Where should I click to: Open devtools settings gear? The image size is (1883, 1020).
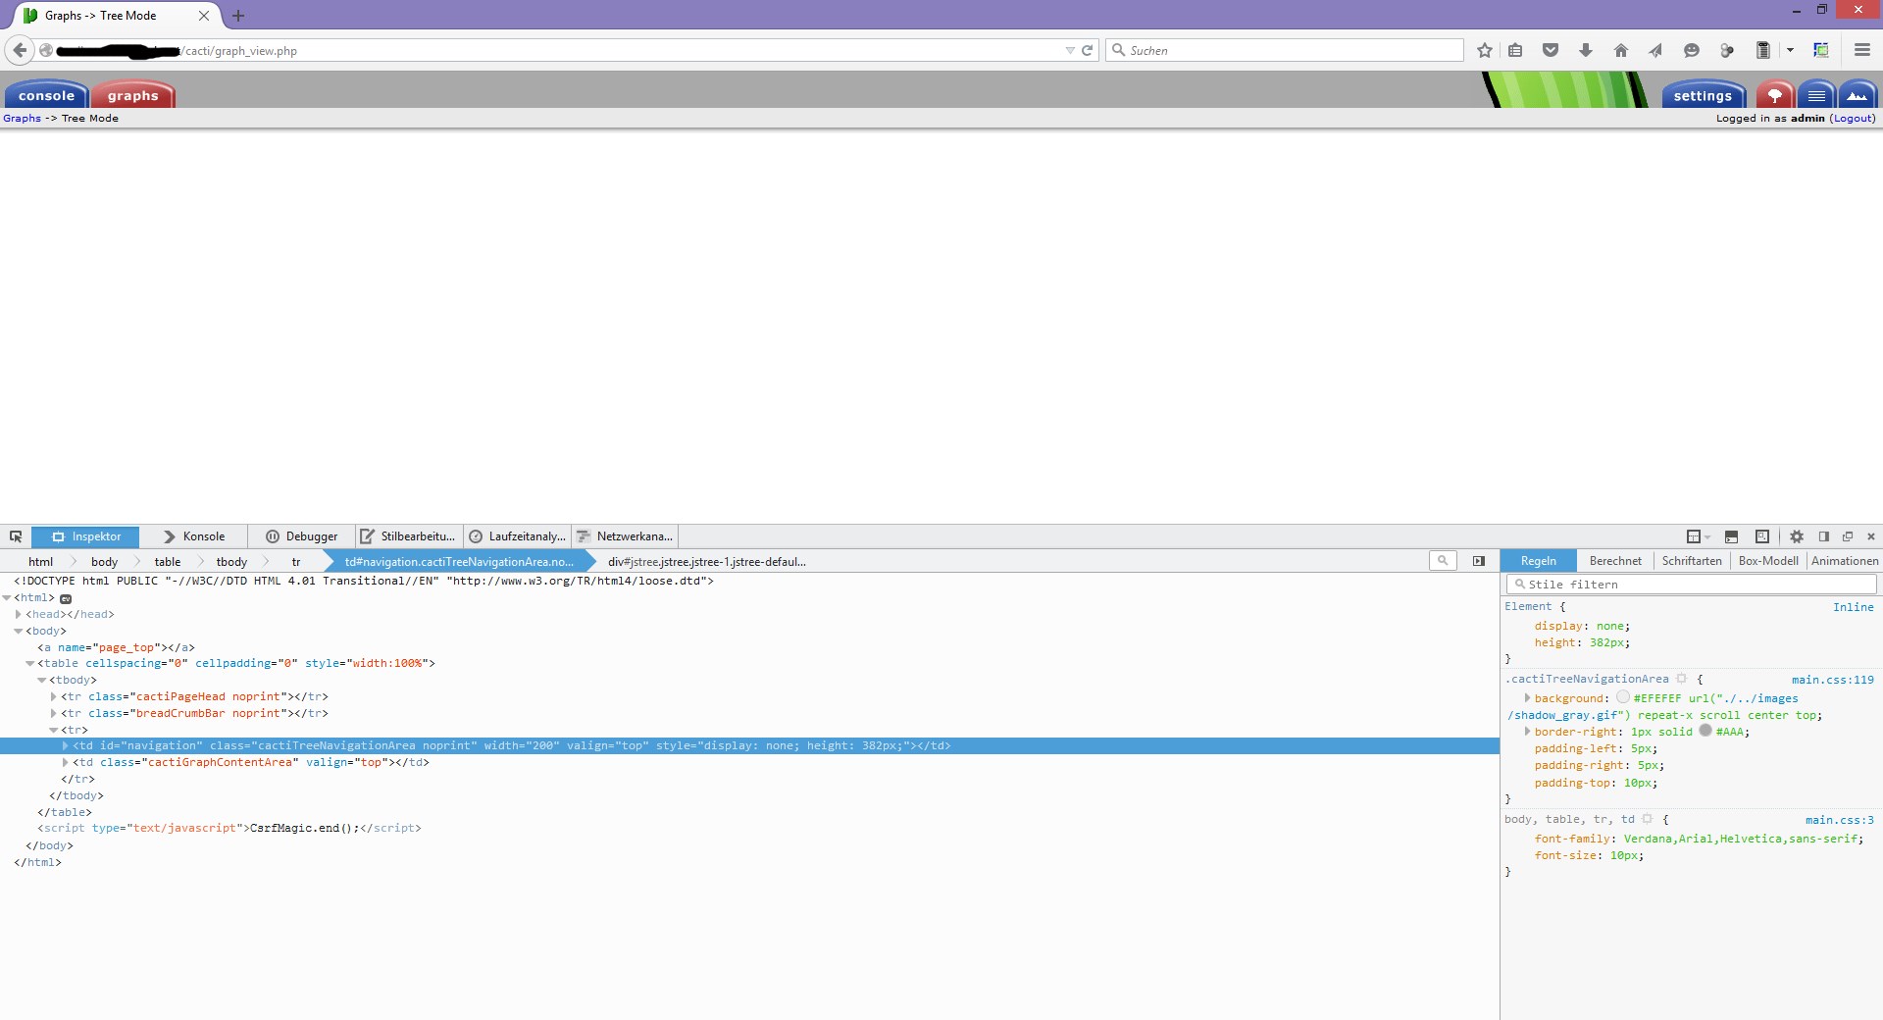click(1797, 536)
